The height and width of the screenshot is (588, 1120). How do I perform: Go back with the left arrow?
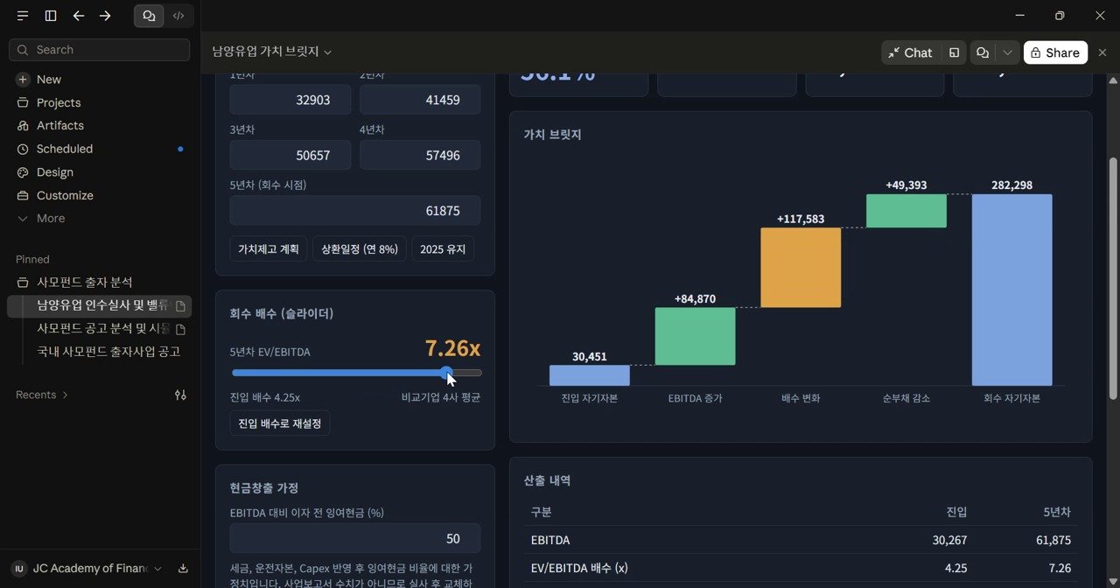tap(79, 16)
